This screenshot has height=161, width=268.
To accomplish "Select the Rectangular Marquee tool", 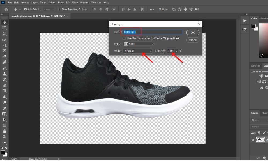I will coord(4,28).
